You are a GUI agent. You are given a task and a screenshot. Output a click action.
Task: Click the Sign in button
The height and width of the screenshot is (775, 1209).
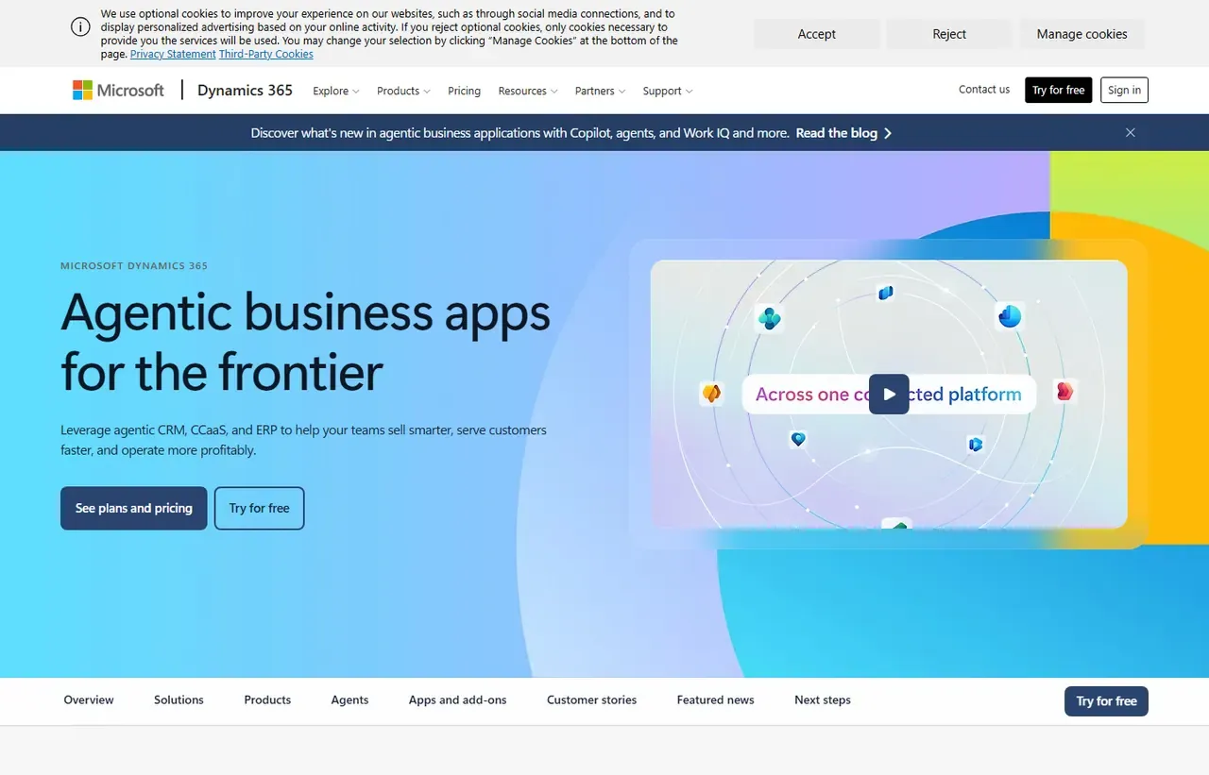coord(1124,91)
